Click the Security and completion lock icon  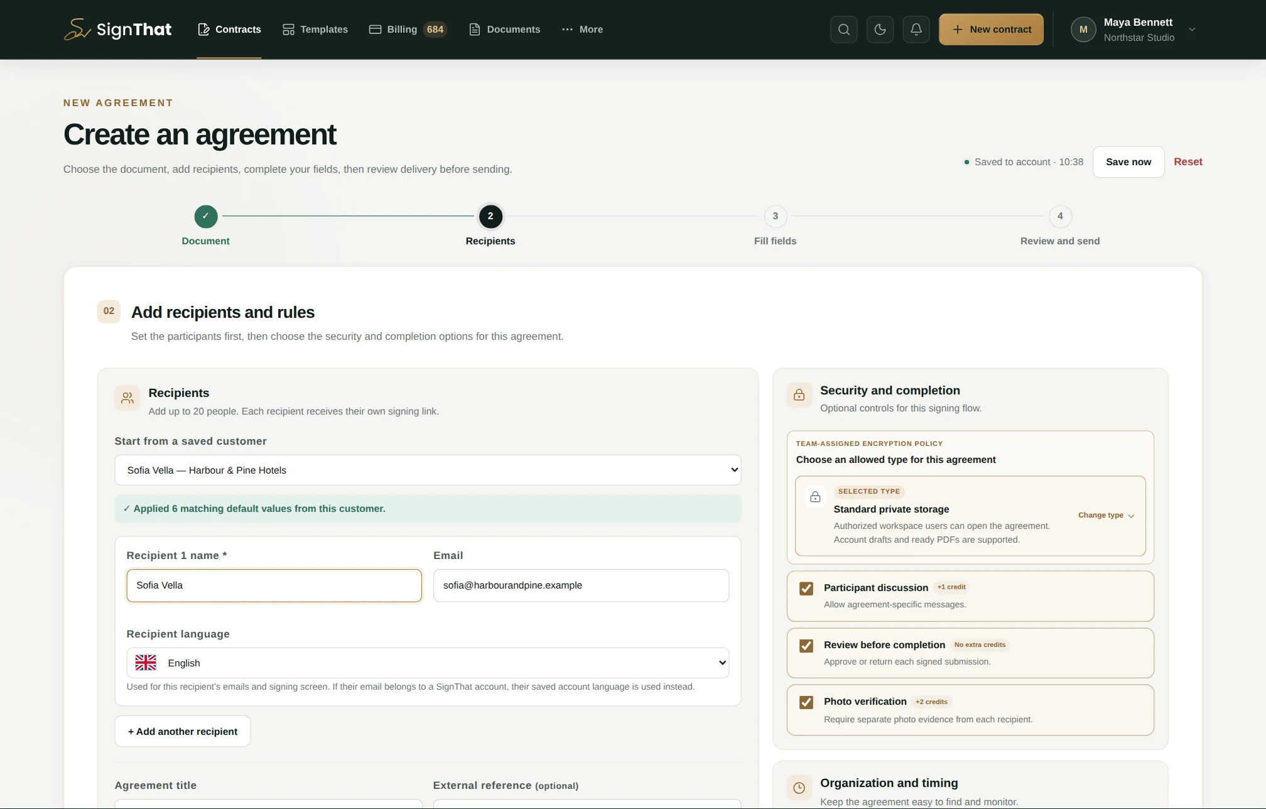799,395
